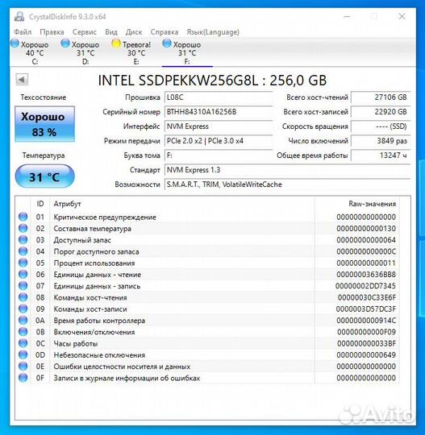Open the Вид menu
Screen dimensions: 425x435
click(111, 32)
